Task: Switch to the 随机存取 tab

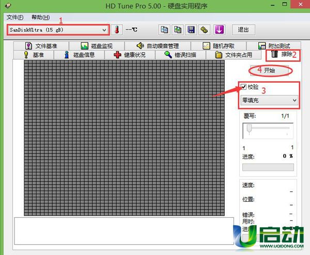Action: [219, 46]
